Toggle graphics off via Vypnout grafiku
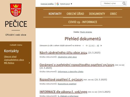The height and width of the screenshot is (97, 130). point(47,4)
